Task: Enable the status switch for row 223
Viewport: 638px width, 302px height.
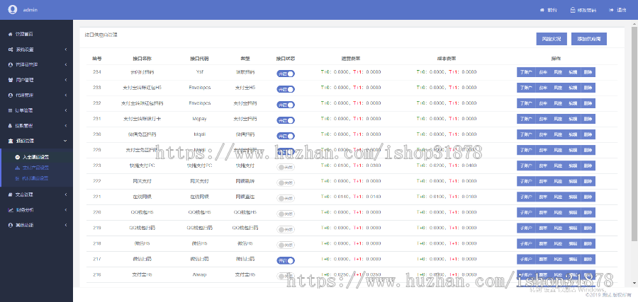Action: click(286, 167)
